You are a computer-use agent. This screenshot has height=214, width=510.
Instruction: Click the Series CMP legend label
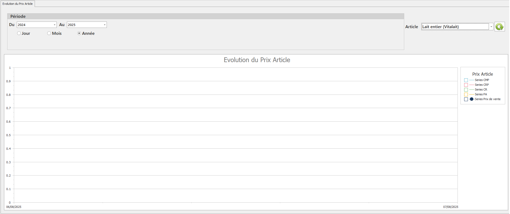(x=482, y=80)
